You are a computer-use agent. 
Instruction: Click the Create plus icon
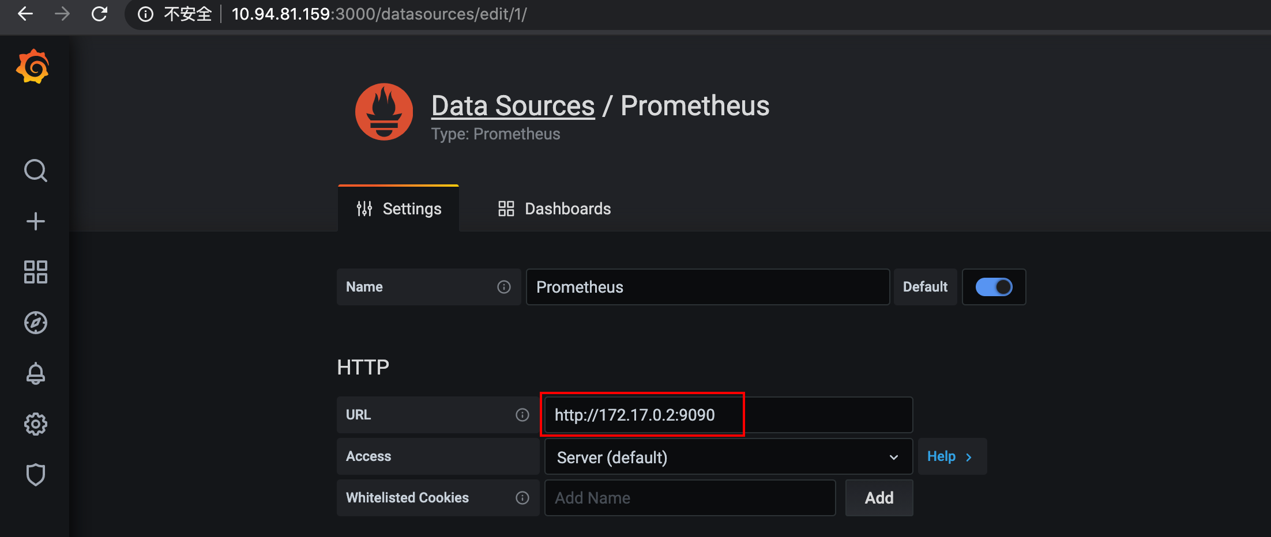click(x=35, y=221)
